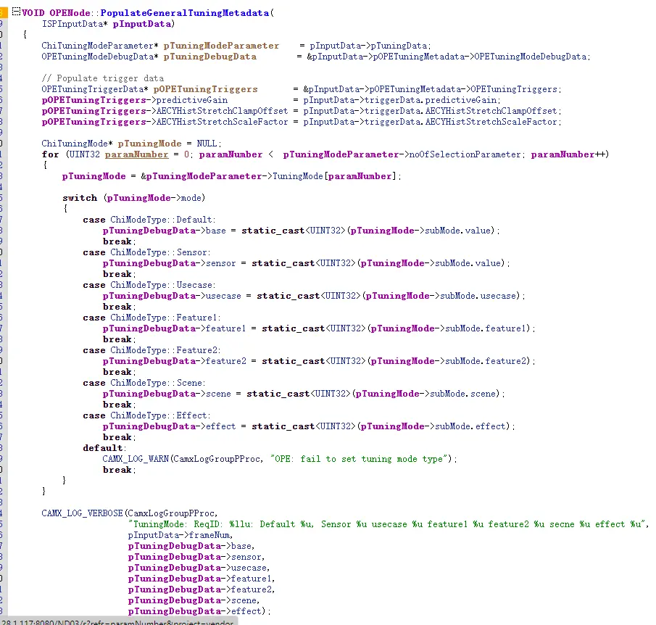The width and height of the screenshot is (656, 625).
Task: Click ChiModeType::Default case label
Action: pos(162,220)
